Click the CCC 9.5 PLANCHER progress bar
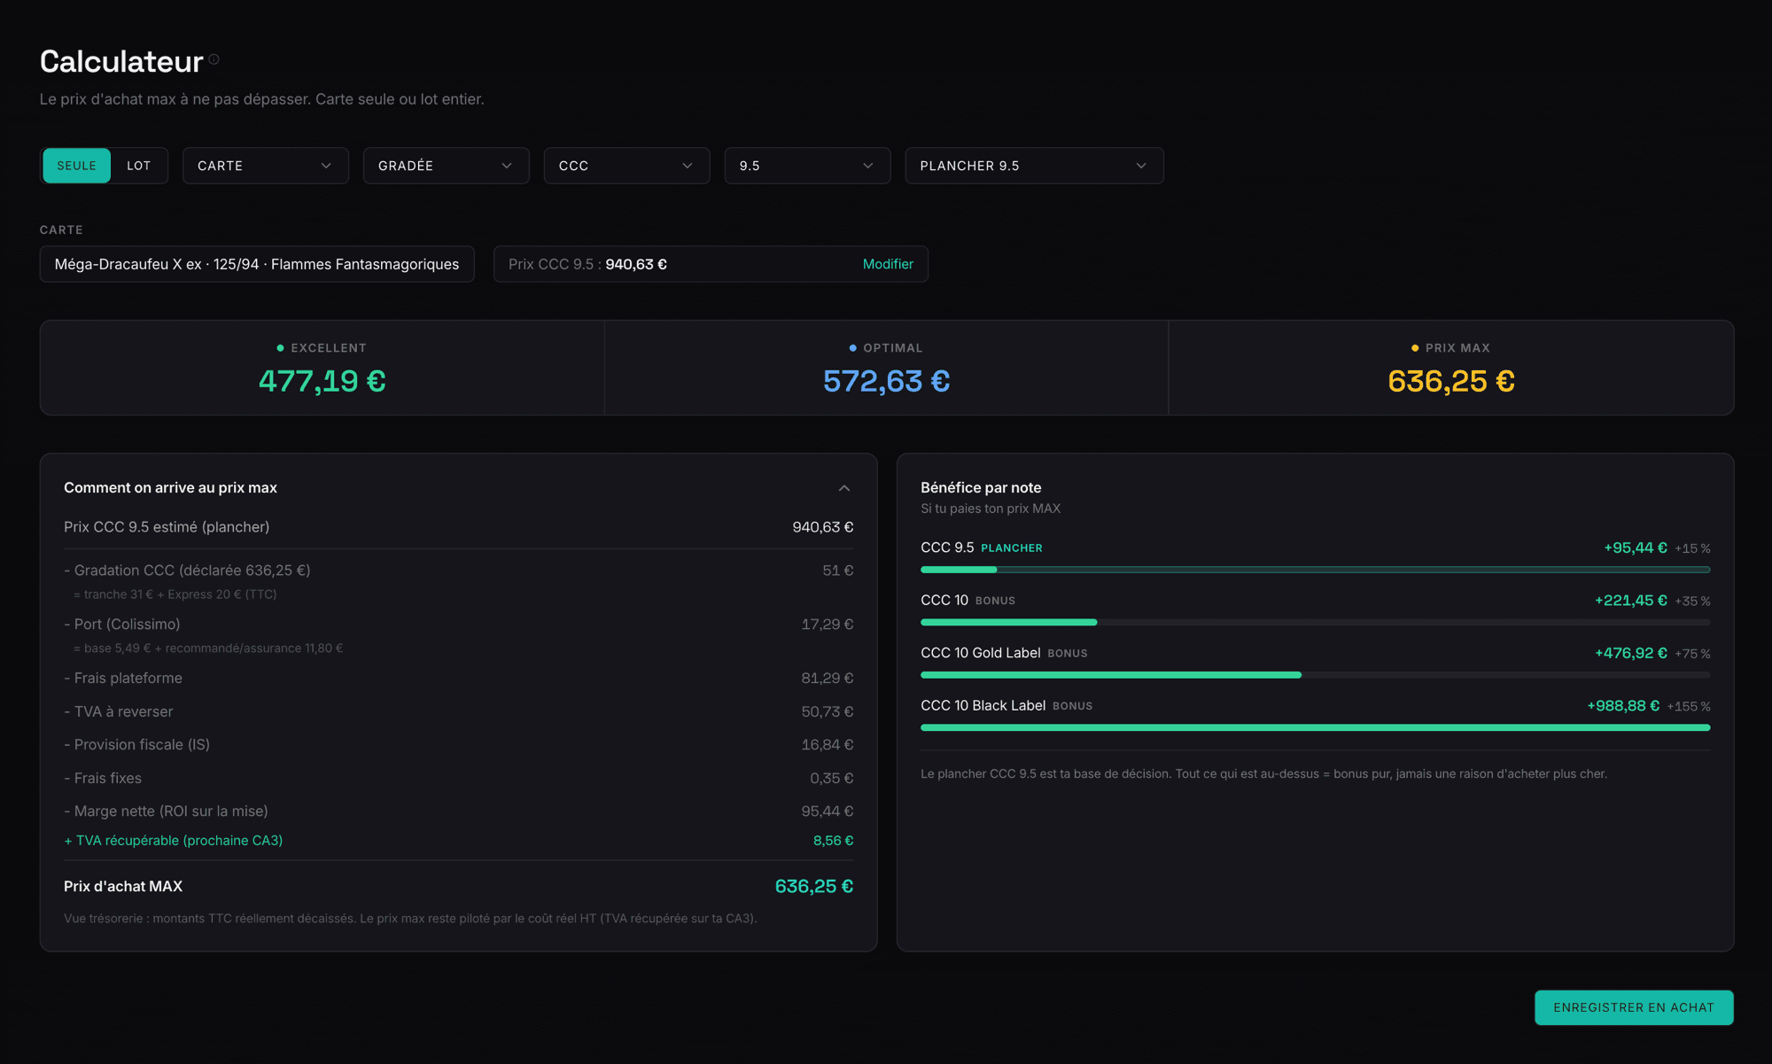The height and width of the screenshot is (1064, 1772). pyautogui.click(x=1315, y=570)
